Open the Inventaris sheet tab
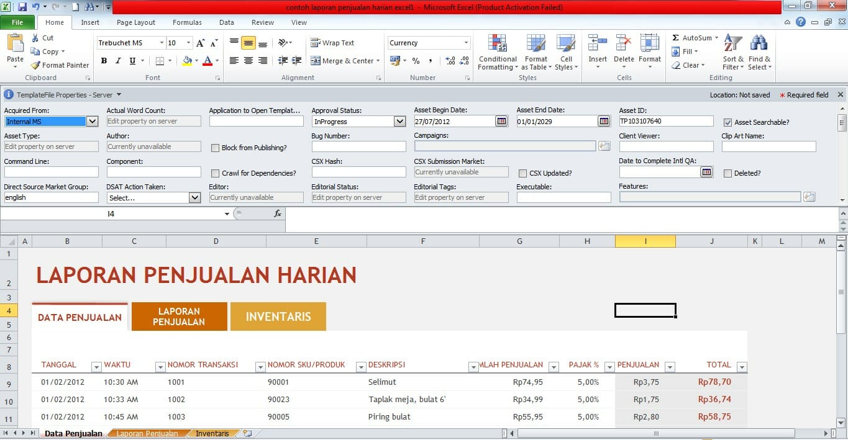848x440 pixels. point(212,433)
